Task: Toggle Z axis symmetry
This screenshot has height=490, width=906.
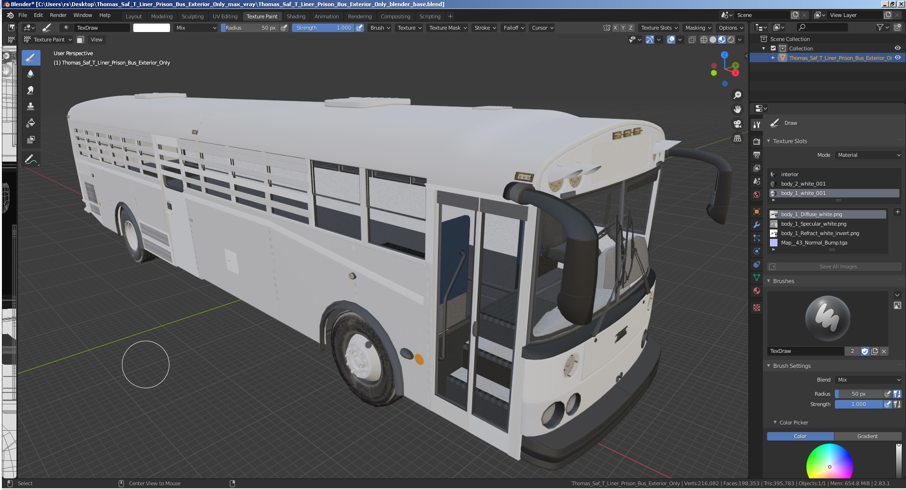Action: pos(631,28)
